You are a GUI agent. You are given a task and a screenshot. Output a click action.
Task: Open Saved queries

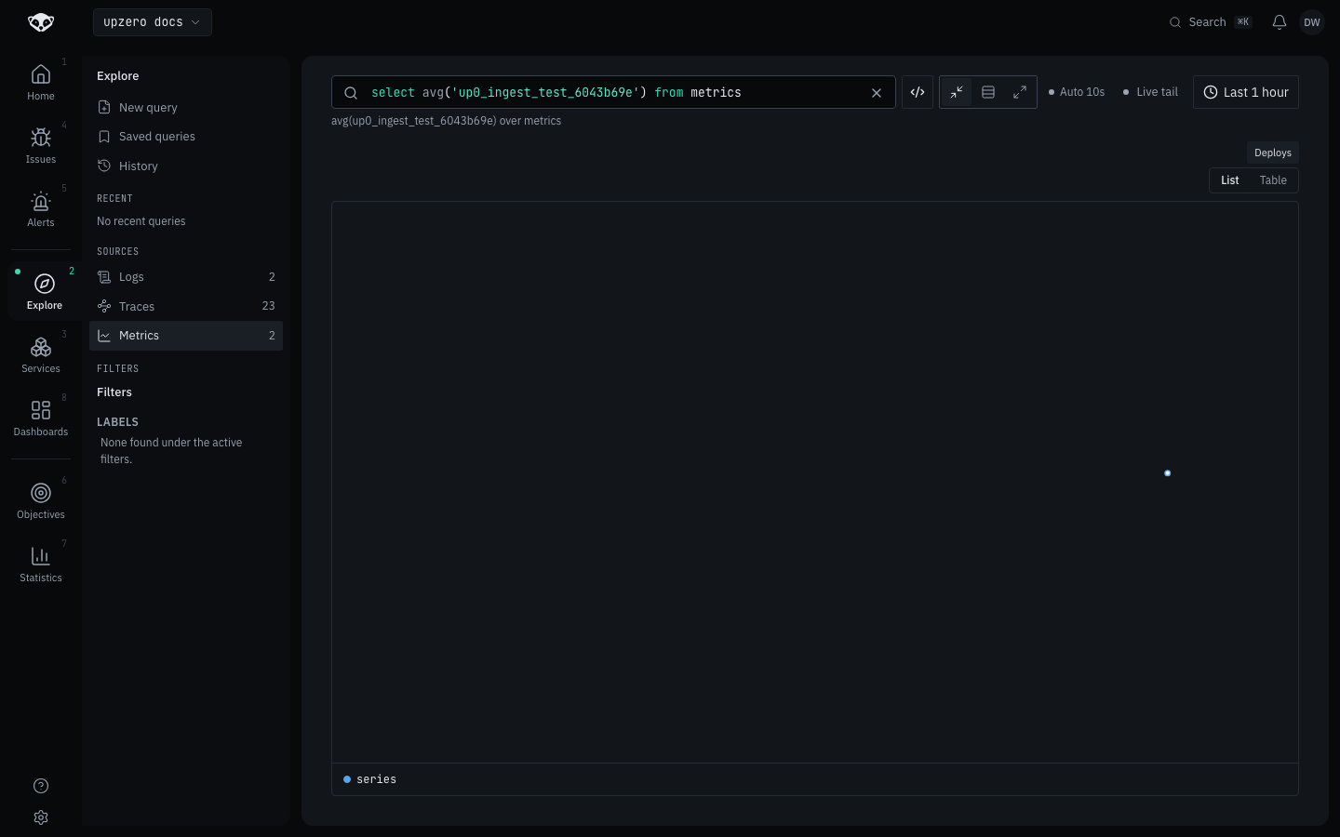pyautogui.click(x=186, y=137)
